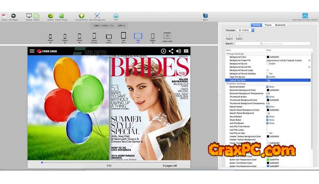319x184 pixels.
Task: Click the FTP cloud icon
Action: [116, 16]
